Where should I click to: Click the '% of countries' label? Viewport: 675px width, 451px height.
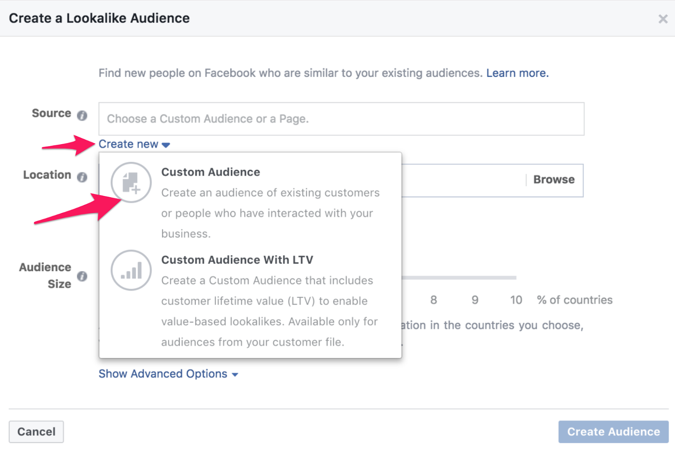click(x=575, y=300)
